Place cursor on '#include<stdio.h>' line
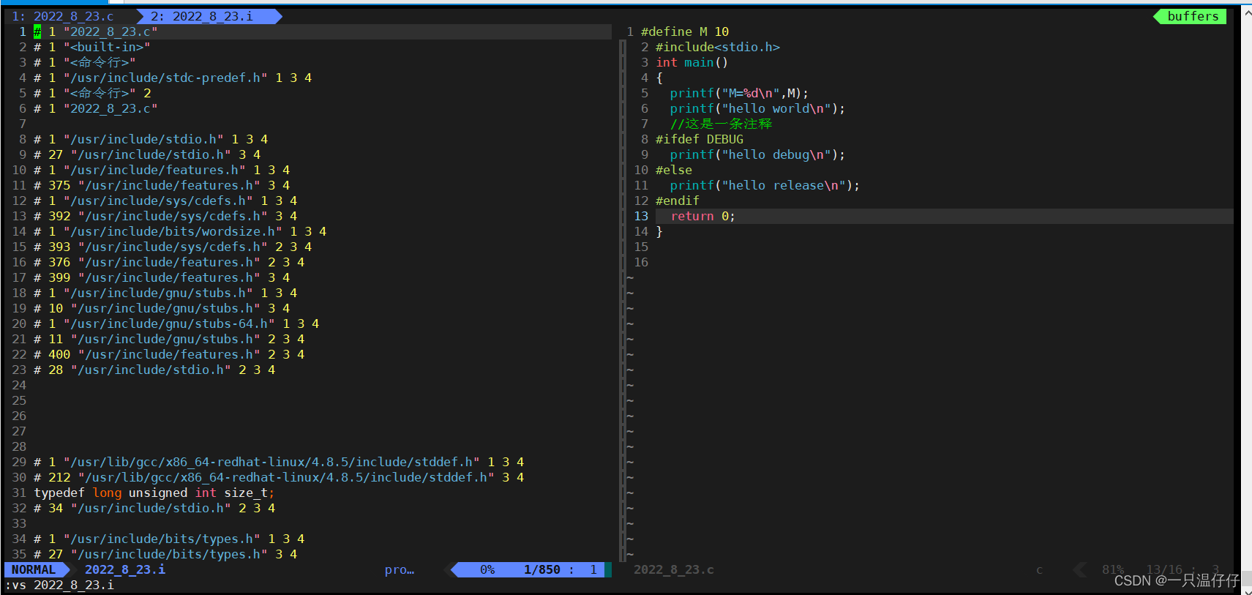The image size is (1252, 595). [718, 47]
